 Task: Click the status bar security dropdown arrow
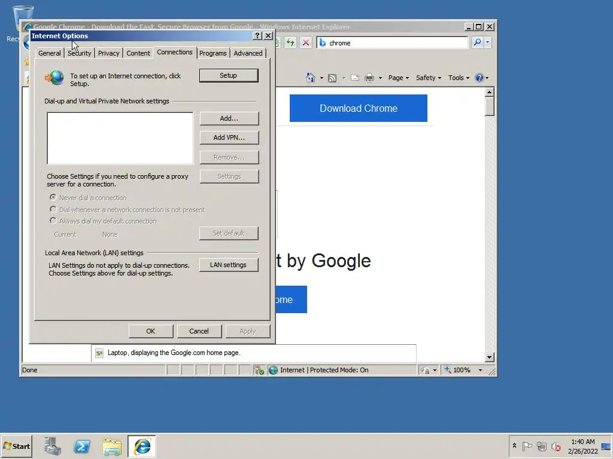coord(435,370)
